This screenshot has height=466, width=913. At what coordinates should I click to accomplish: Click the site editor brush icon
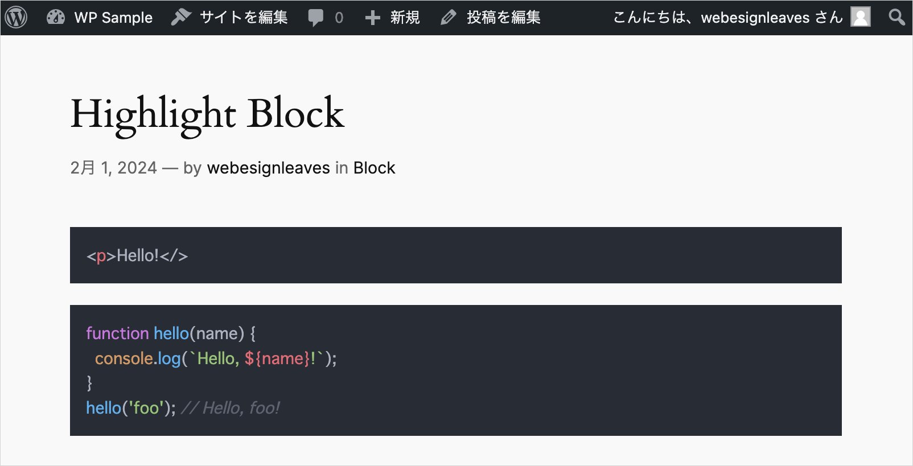[x=181, y=18]
